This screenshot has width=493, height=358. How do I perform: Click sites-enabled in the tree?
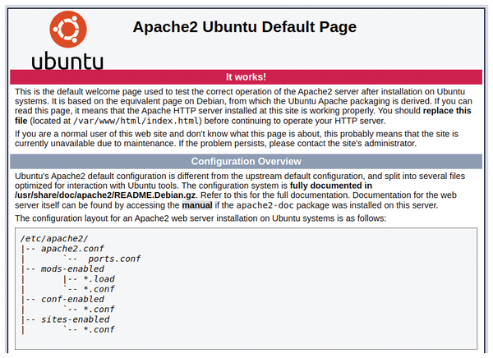click(75, 319)
